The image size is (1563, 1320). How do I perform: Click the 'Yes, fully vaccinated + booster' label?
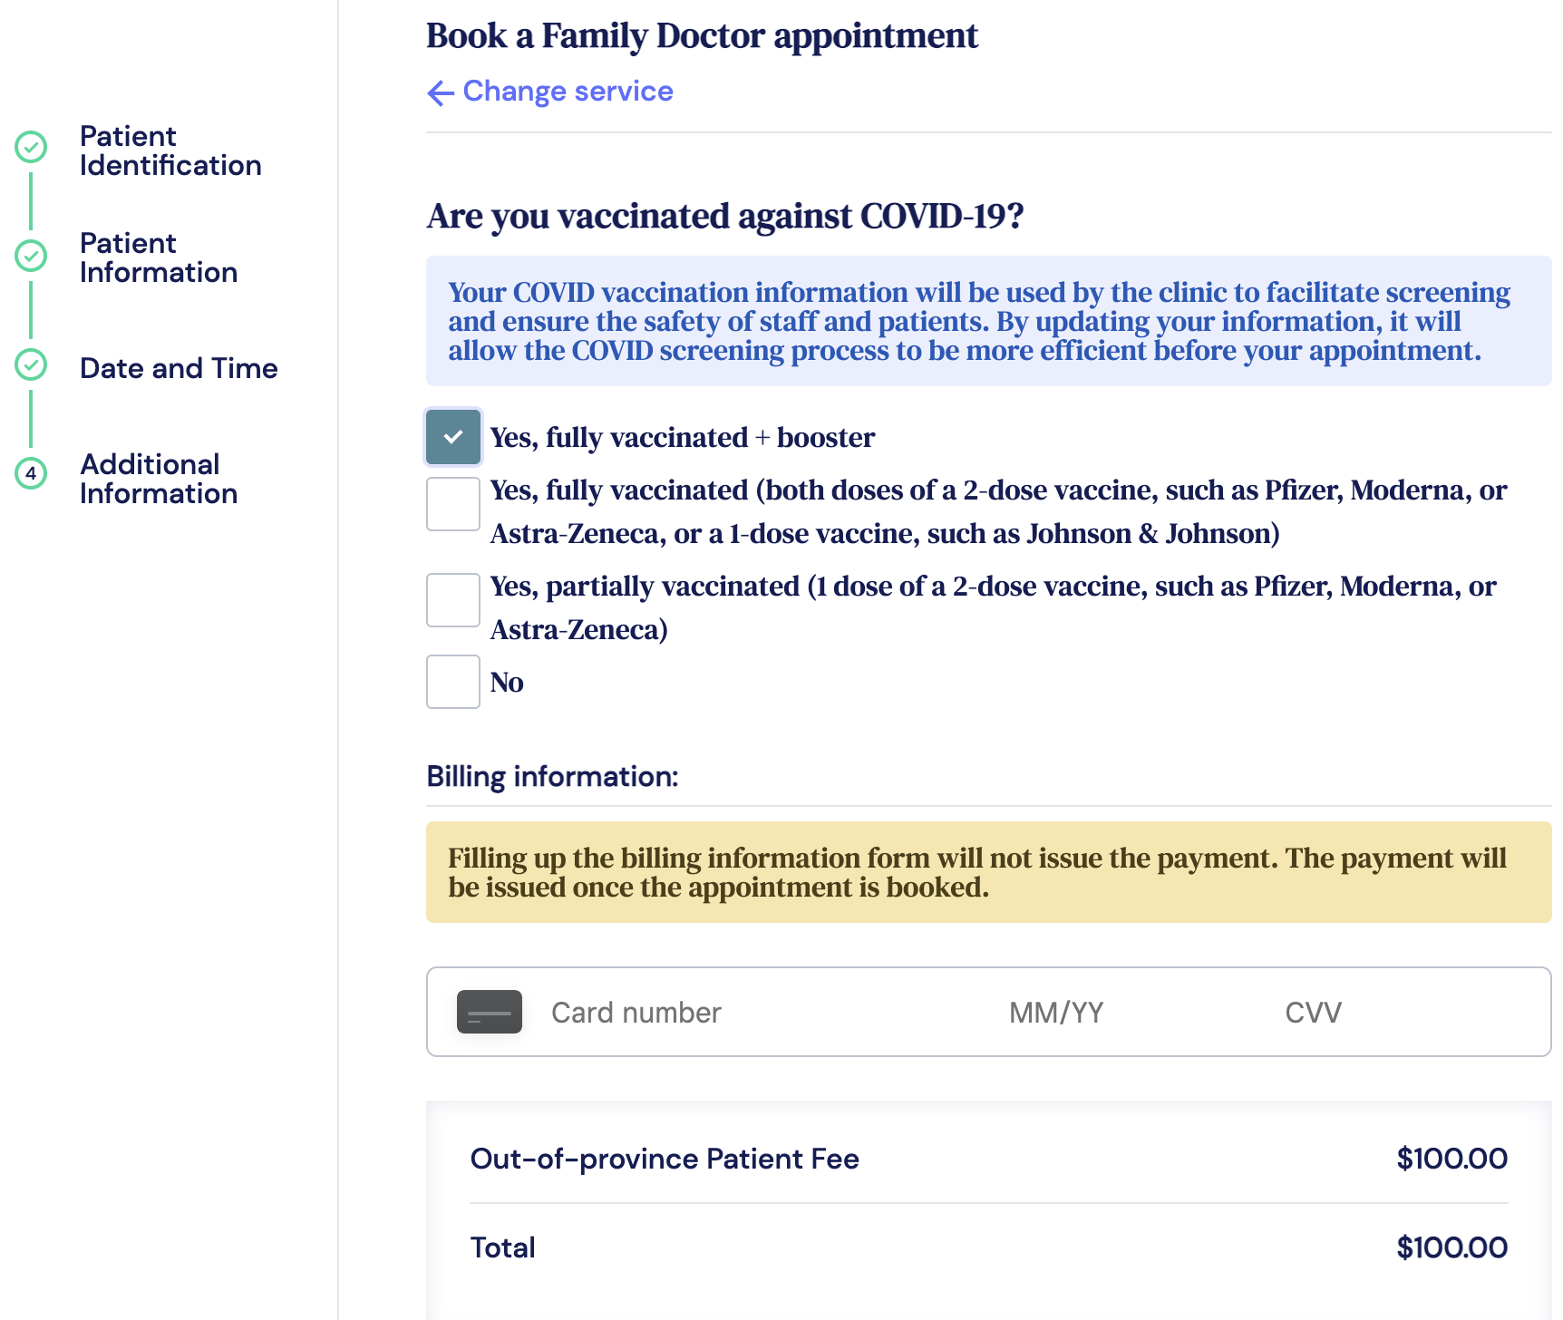click(x=682, y=437)
